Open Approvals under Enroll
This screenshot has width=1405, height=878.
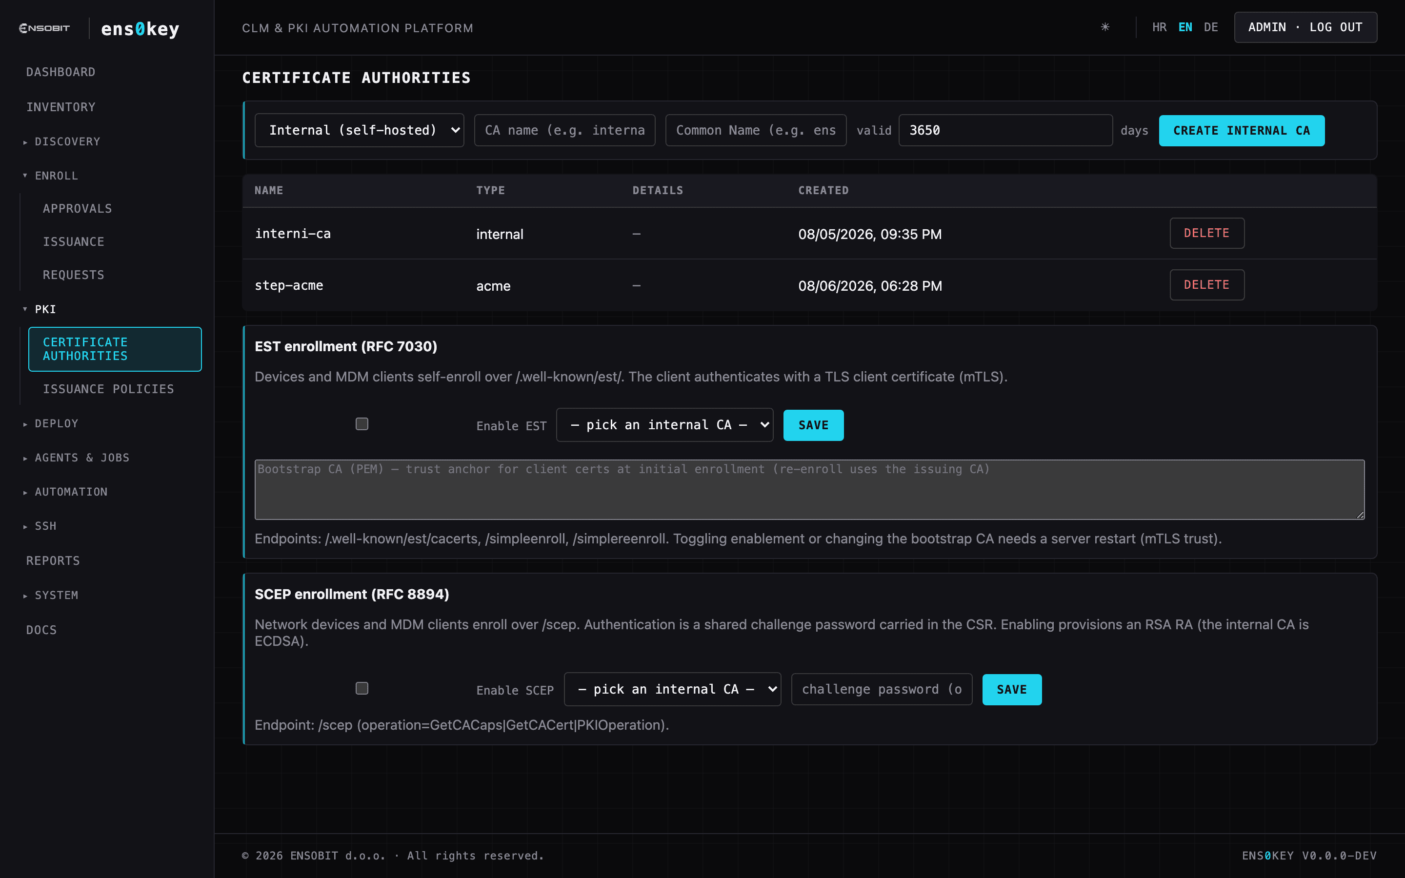[x=77, y=208]
